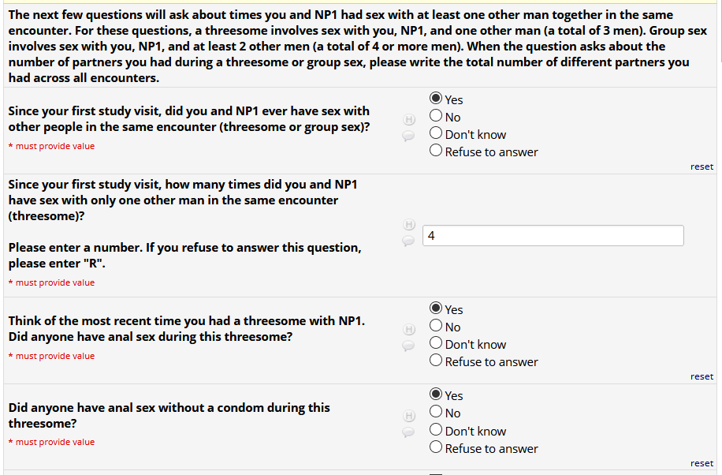
Task: Choose "Don't know" for the threesome or group sex question
Action: tap(436, 134)
